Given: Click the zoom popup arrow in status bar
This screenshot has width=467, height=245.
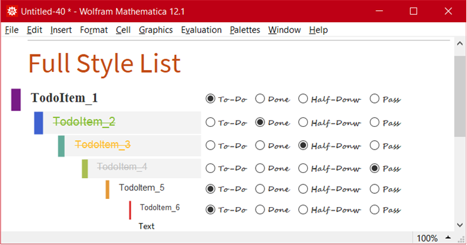Looking at the screenshot, I should pyautogui.click(x=448, y=237).
